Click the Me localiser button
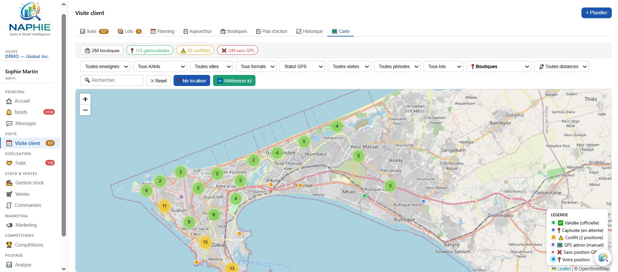This screenshot has height=272, width=618. [192, 80]
